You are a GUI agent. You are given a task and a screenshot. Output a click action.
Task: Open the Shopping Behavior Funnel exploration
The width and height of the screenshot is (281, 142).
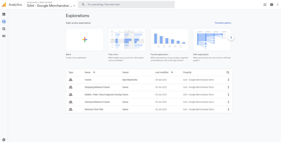point(97,87)
